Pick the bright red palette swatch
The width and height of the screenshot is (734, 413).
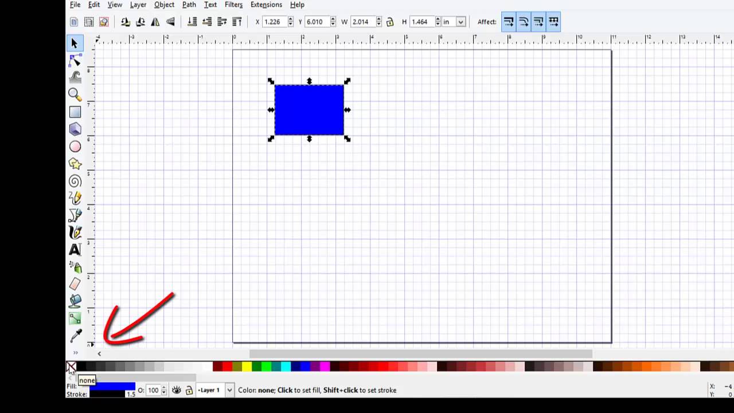pyautogui.click(x=227, y=367)
